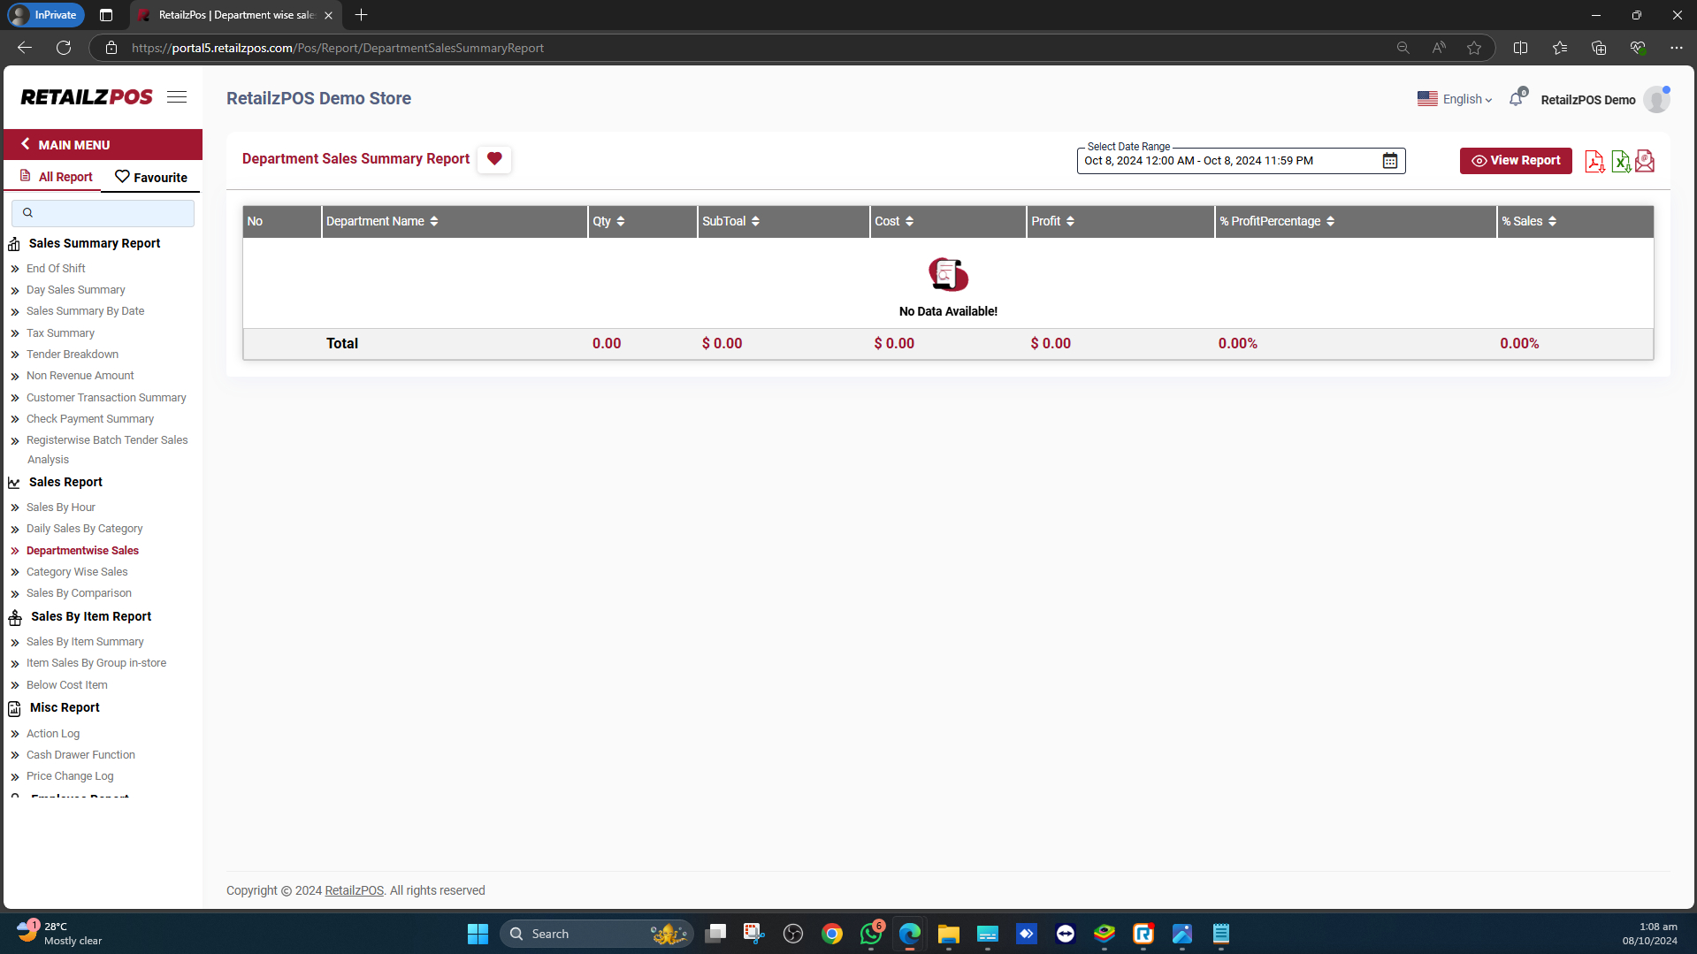Click the notification bell
Viewport: 1697px width, 954px height.
pyautogui.click(x=1516, y=98)
